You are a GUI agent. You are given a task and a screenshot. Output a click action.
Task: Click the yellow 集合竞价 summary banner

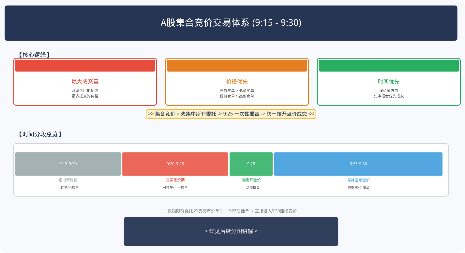click(231, 114)
